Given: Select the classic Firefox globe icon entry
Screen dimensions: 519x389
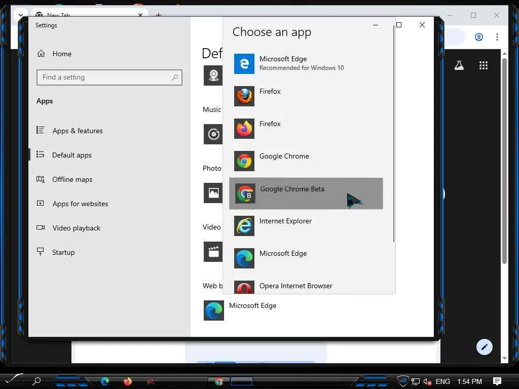Looking at the screenshot, I should point(306,96).
